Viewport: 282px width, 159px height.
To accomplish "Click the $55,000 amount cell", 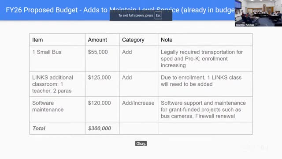I will 102,59.
